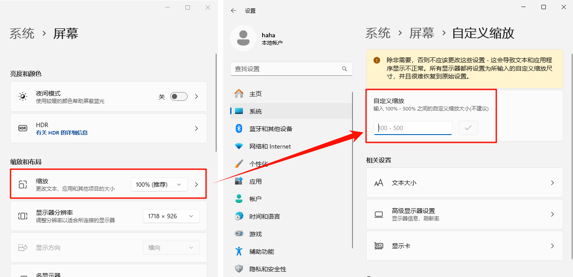The image size is (573, 277).
Task: Toggle the Night light switch off
Action: click(178, 96)
